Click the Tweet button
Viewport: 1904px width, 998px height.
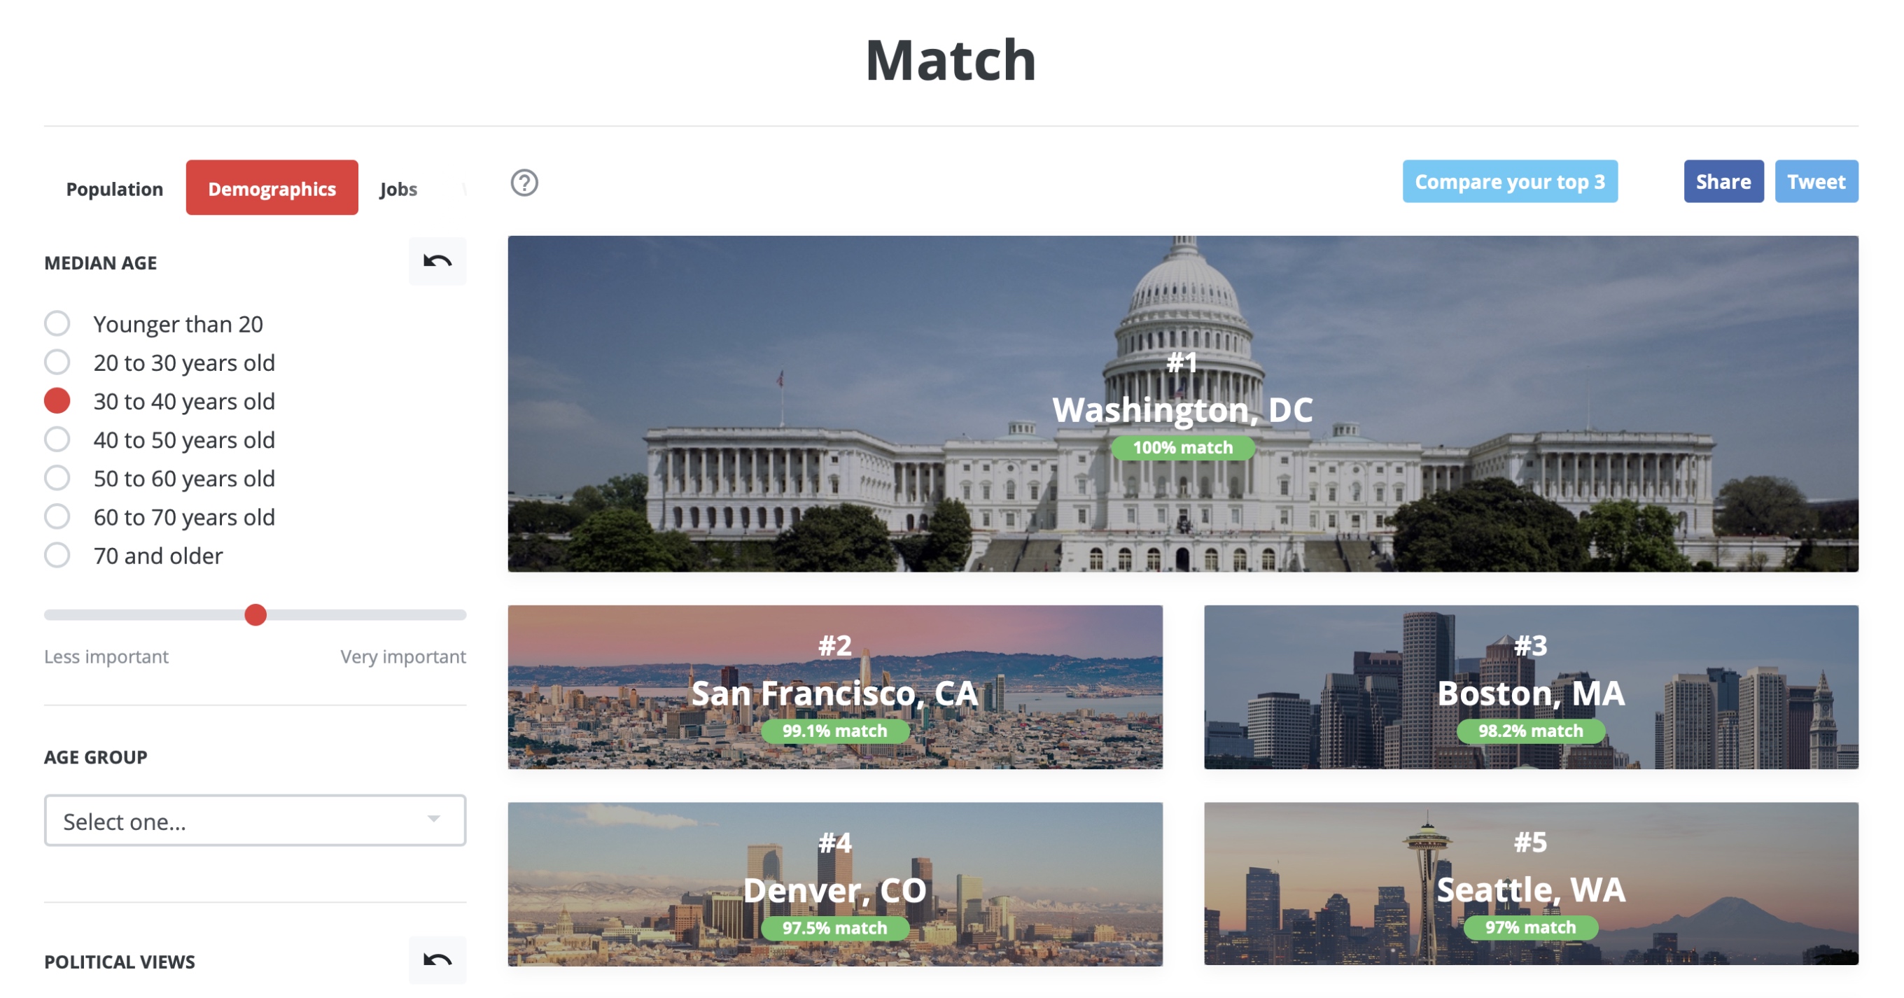pyautogui.click(x=1816, y=182)
